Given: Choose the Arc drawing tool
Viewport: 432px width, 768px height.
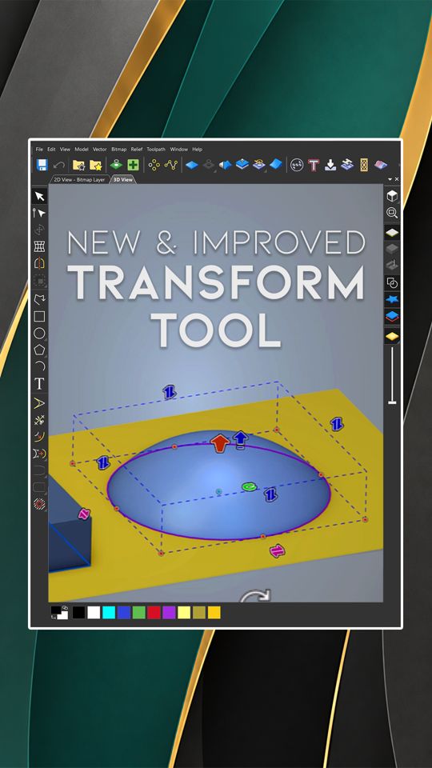Looking at the screenshot, I should click(40, 366).
